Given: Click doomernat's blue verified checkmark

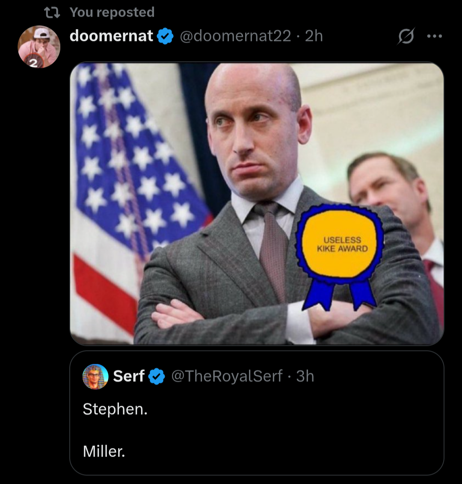Looking at the screenshot, I should (x=165, y=36).
